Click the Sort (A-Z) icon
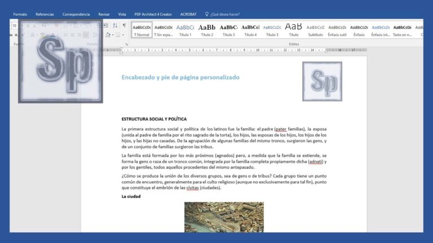Viewport: 433px width, 243px height. point(115,25)
